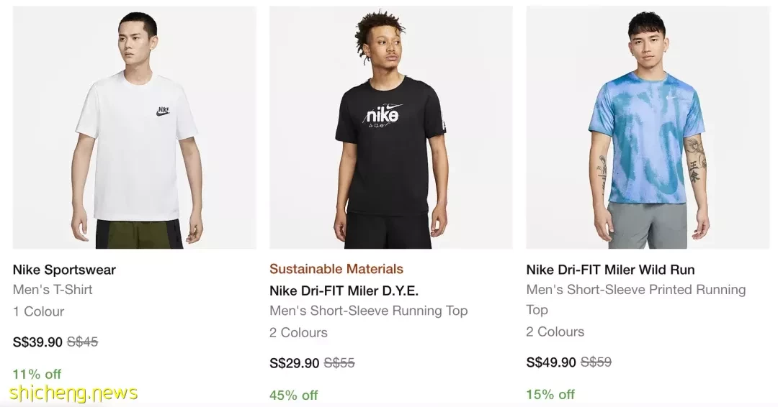The image size is (778, 407).
Task: Click the S$29.90 sale price
Action: click(294, 363)
